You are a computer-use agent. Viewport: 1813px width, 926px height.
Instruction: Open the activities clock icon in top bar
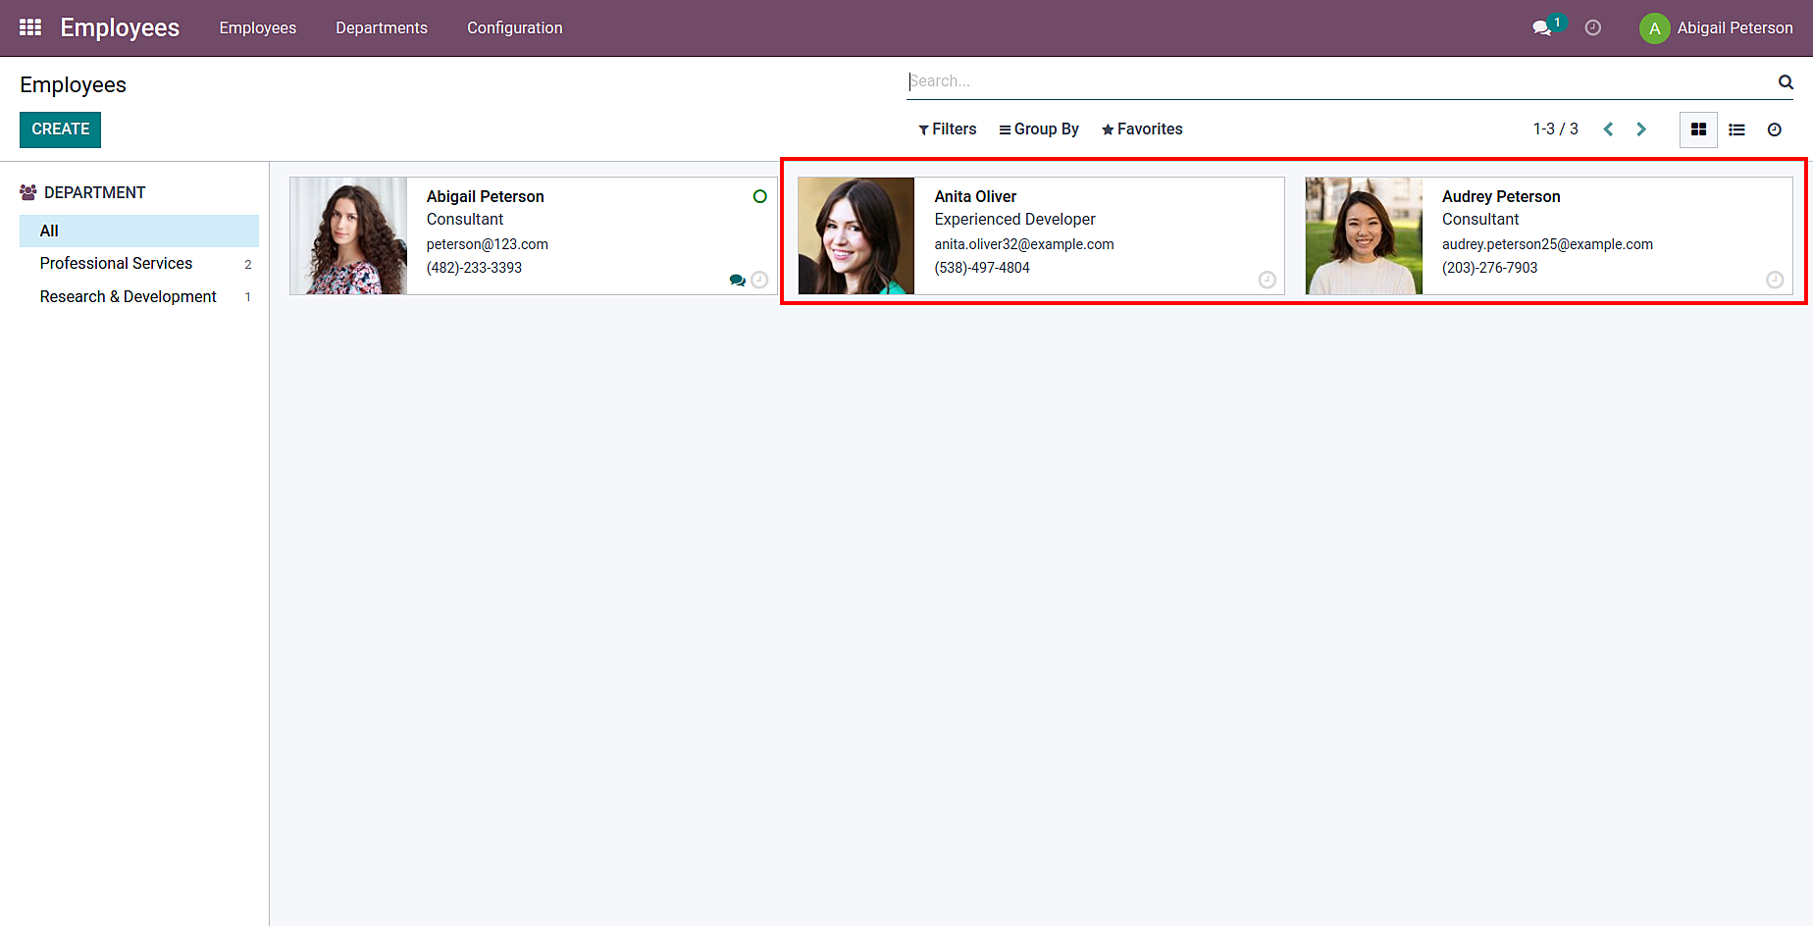(x=1593, y=27)
